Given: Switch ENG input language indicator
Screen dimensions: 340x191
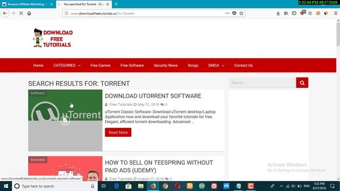Looking at the screenshot, I should pyautogui.click(x=307, y=186).
